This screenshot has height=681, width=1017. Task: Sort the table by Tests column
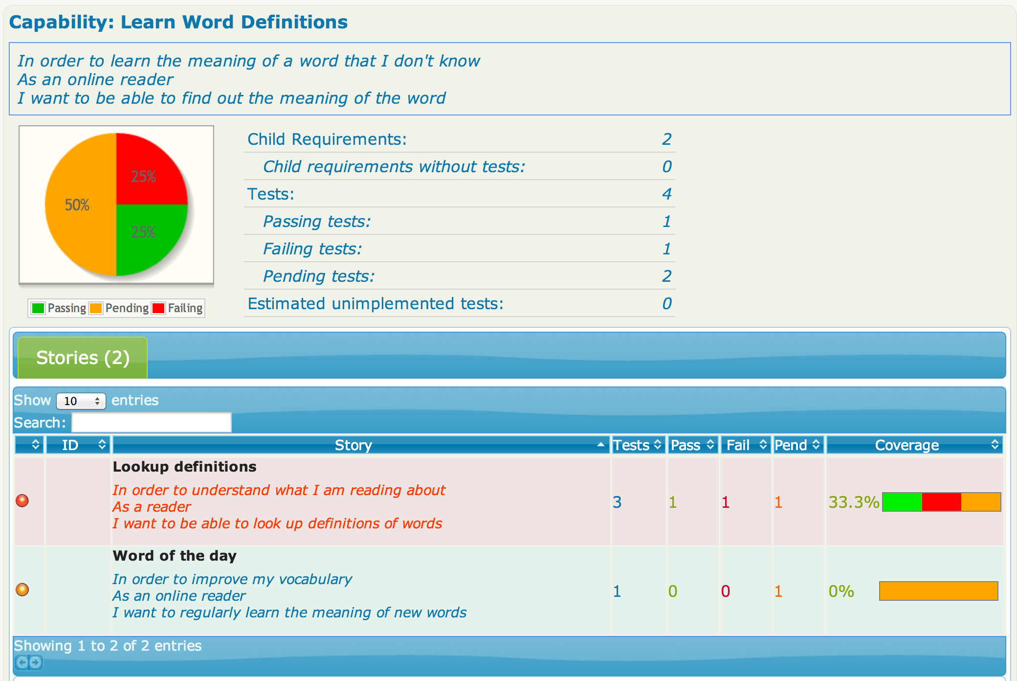(x=638, y=445)
